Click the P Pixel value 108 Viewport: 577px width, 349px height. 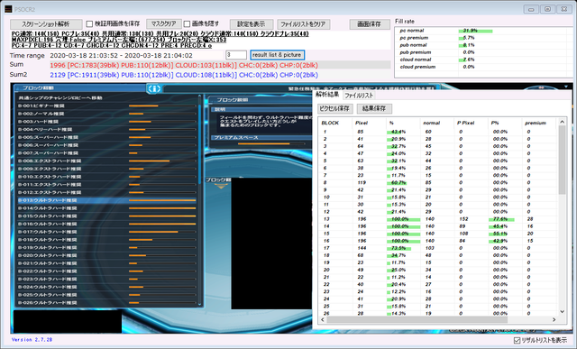(x=463, y=234)
